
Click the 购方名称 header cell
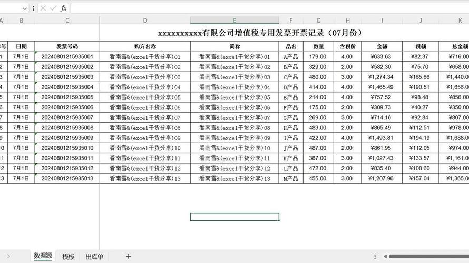pyautogui.click(x=145, y=46)
